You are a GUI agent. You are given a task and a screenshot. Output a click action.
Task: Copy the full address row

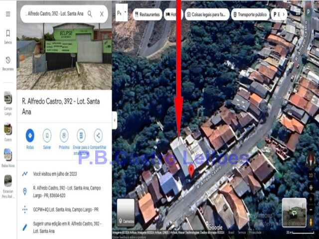click(64, 192)
